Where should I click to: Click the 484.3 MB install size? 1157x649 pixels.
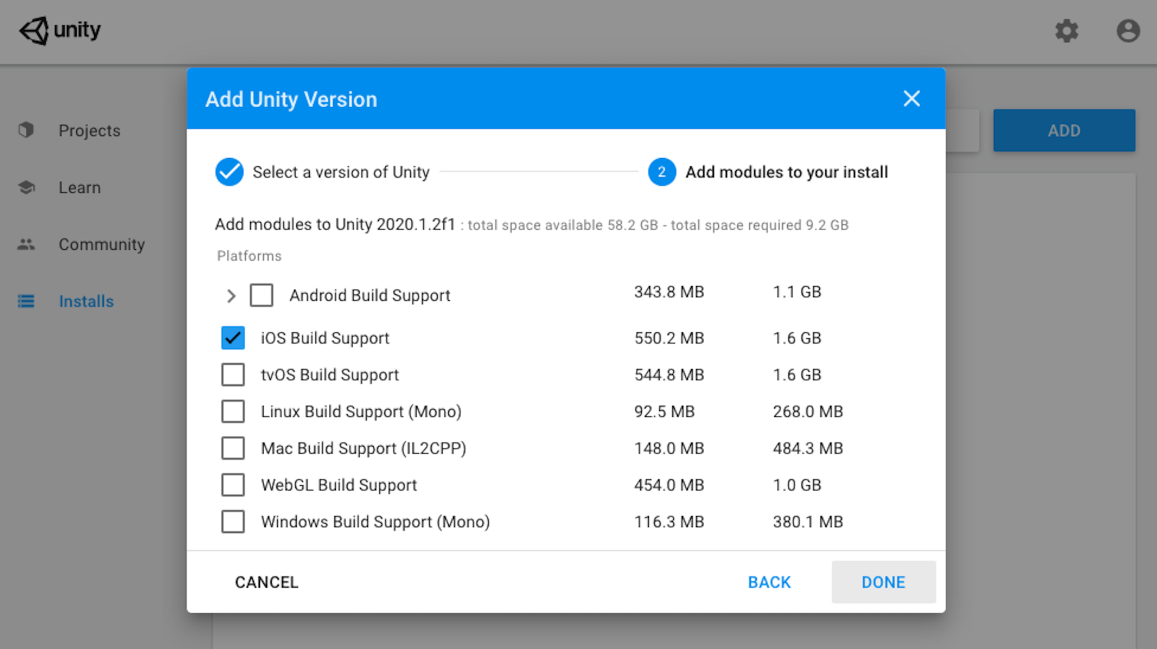[808, 448]
